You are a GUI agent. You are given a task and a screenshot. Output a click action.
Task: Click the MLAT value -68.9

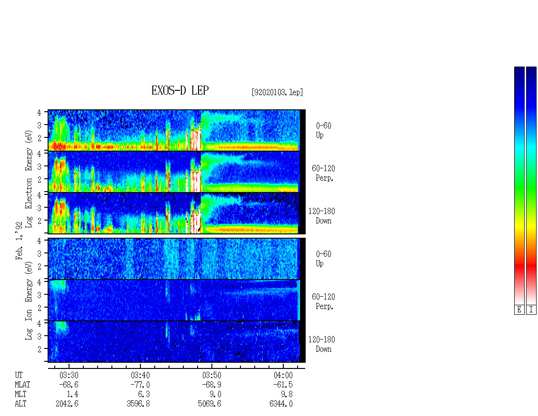click(x=212, y=385)
